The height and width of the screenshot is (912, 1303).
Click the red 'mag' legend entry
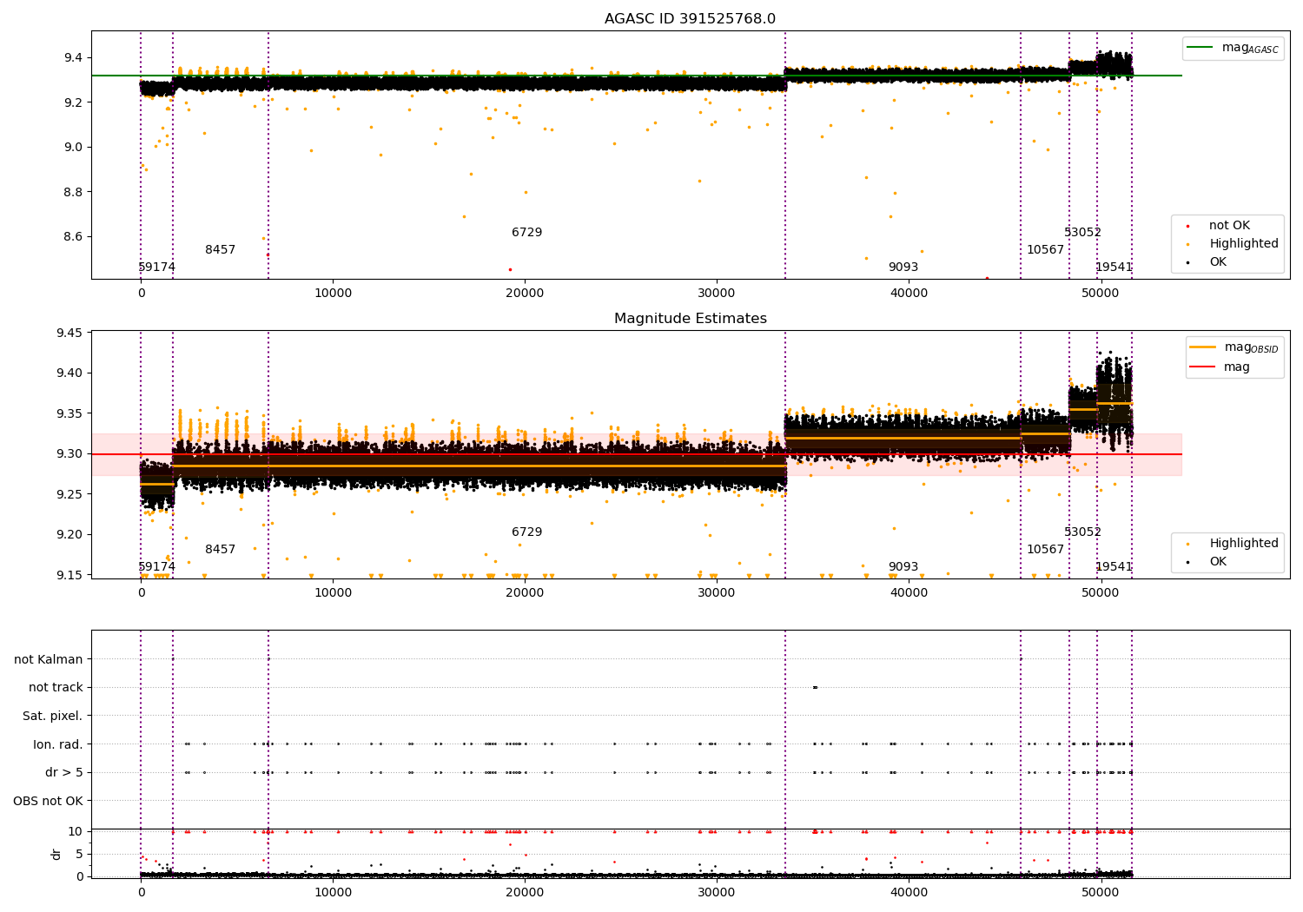[1237, 367]
